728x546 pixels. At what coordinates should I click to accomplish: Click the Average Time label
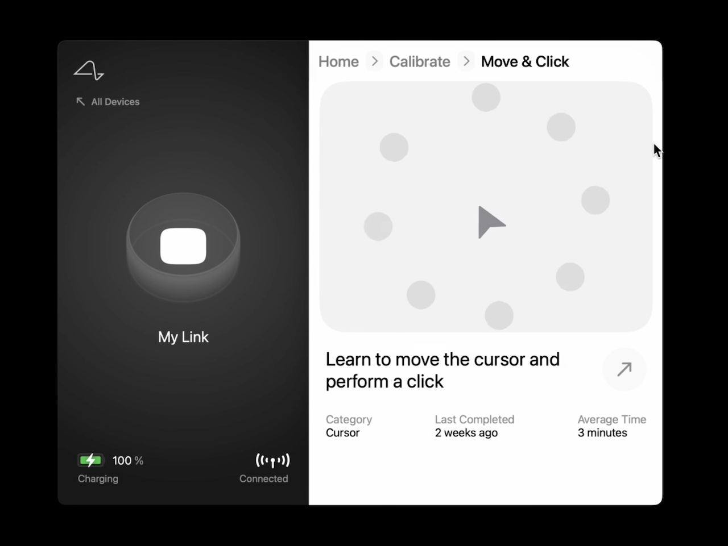pos(612,419)
